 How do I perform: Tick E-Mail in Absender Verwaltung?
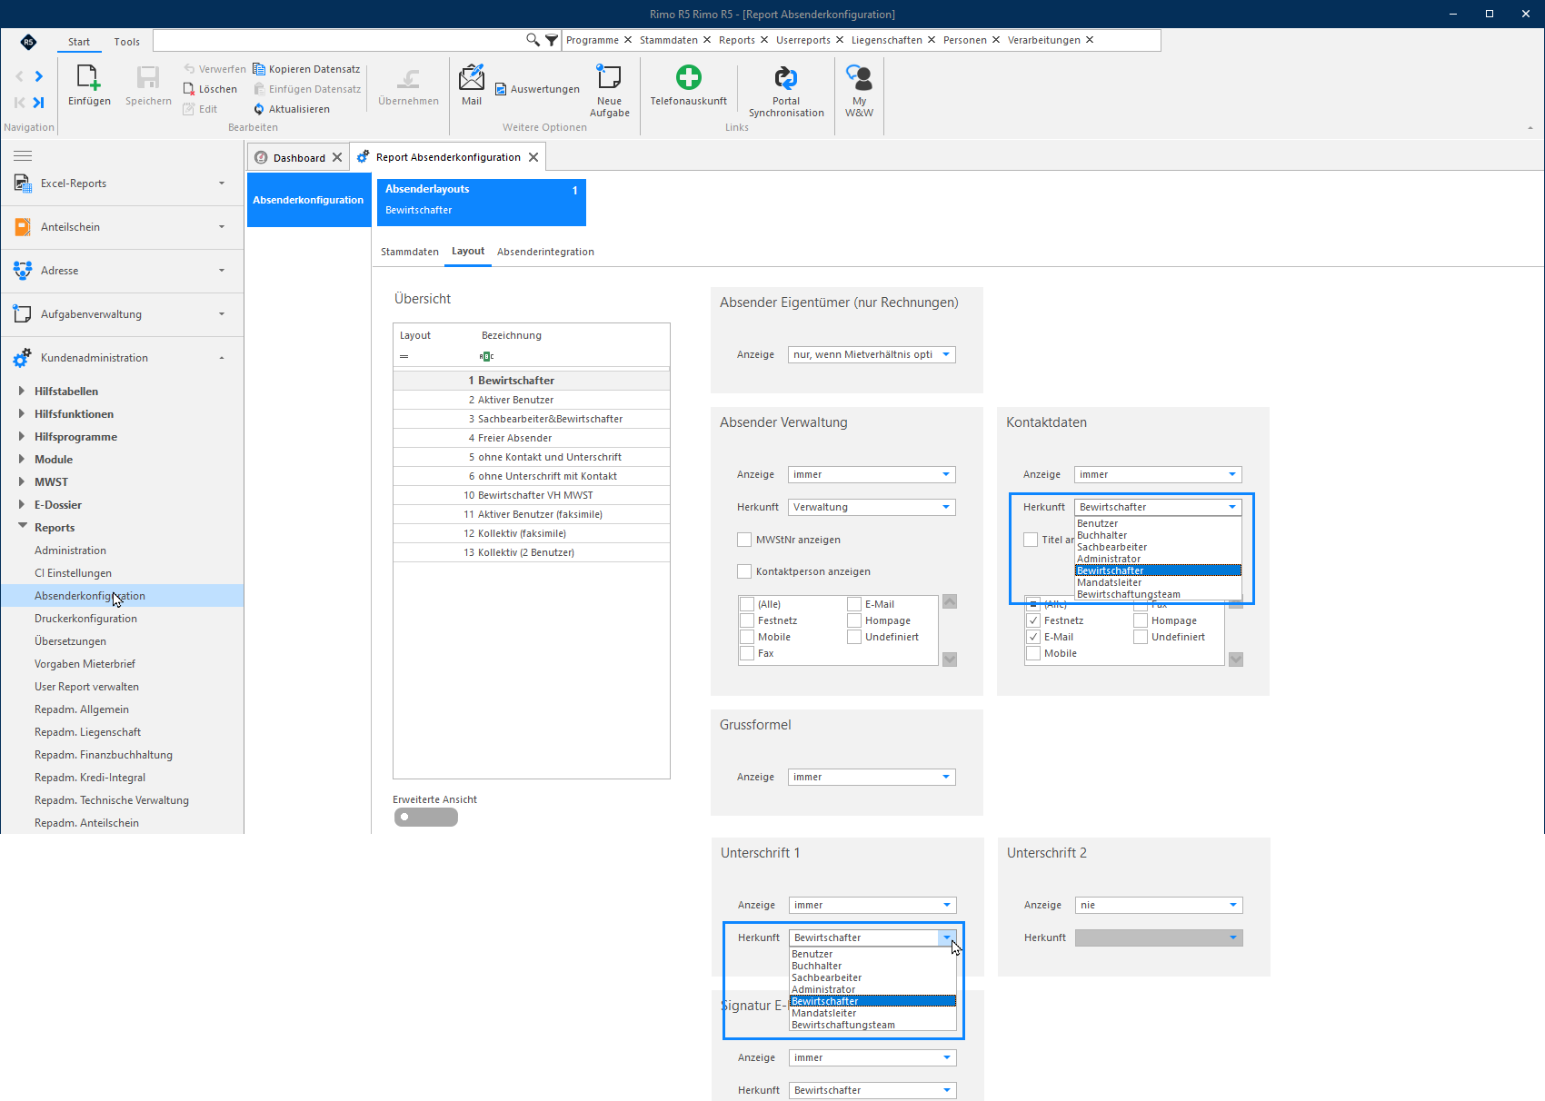[x=854, y=604]
